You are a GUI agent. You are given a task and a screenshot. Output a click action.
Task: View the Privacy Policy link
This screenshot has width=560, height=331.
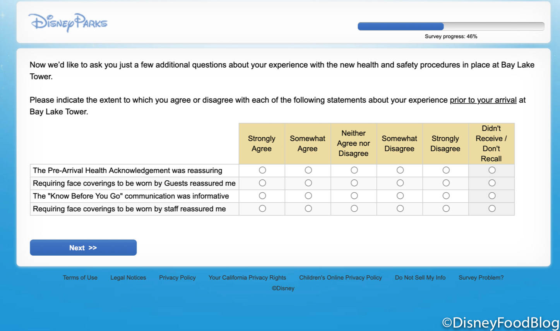click(x=177, y=278)
